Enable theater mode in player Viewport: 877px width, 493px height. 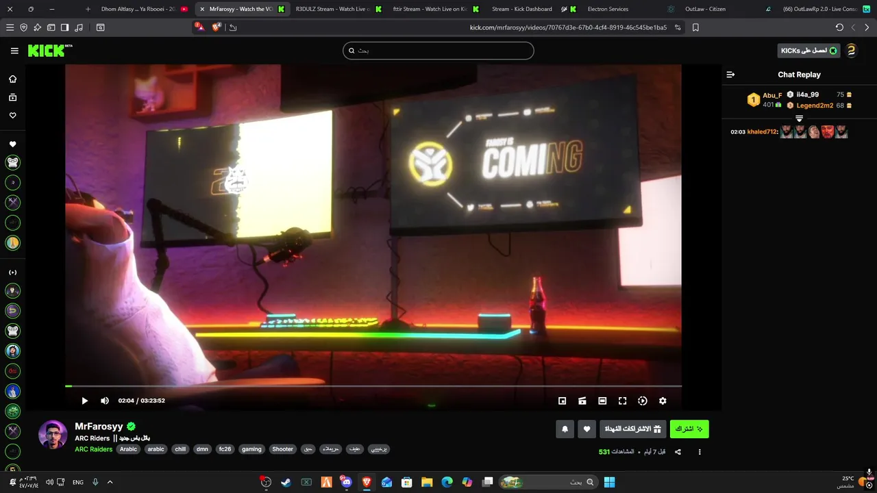pyautogui.click(x=602, y=401)
